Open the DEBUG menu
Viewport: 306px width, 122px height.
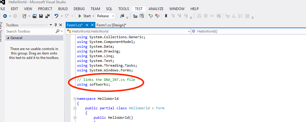tap(79, 9)
